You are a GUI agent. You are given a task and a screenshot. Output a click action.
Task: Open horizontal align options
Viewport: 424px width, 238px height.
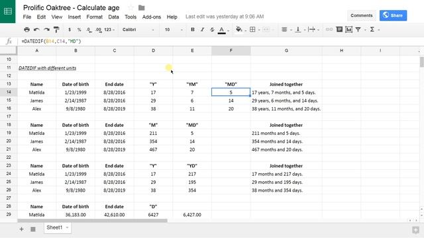(x=284, y=29)
